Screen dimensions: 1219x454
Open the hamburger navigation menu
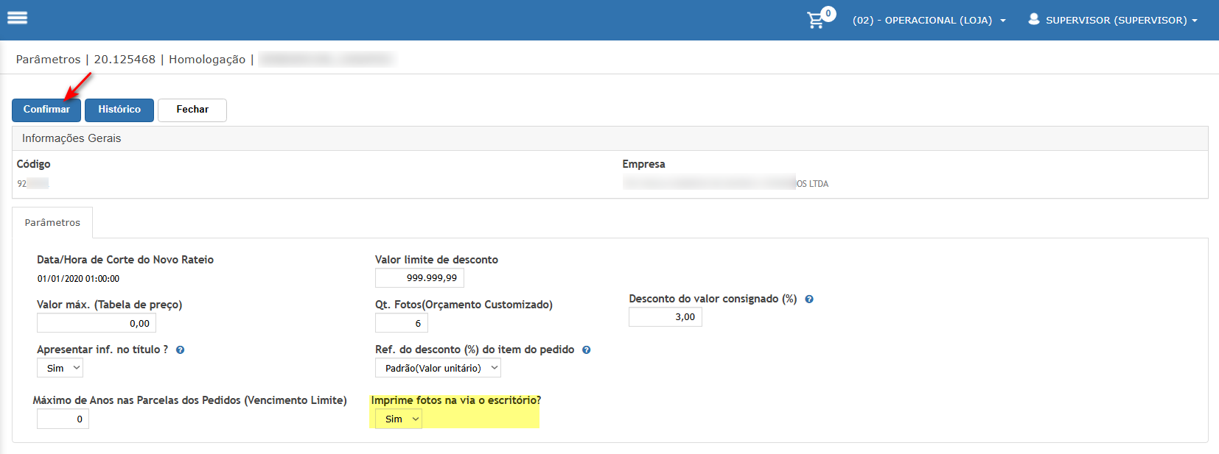[x=17, y=18]
